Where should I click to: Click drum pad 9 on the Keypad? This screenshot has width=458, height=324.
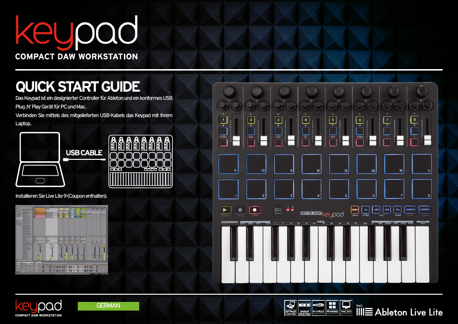pos(229,164)
